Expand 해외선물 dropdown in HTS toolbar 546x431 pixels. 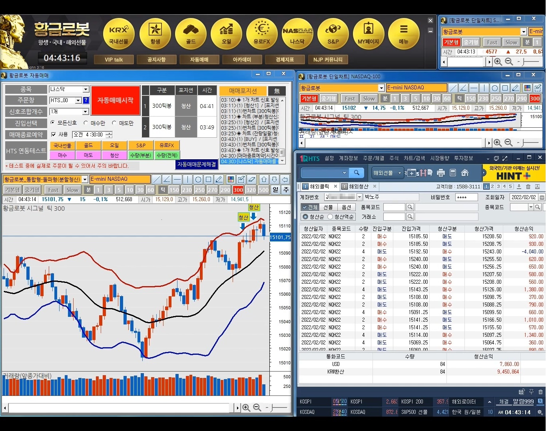399,173
